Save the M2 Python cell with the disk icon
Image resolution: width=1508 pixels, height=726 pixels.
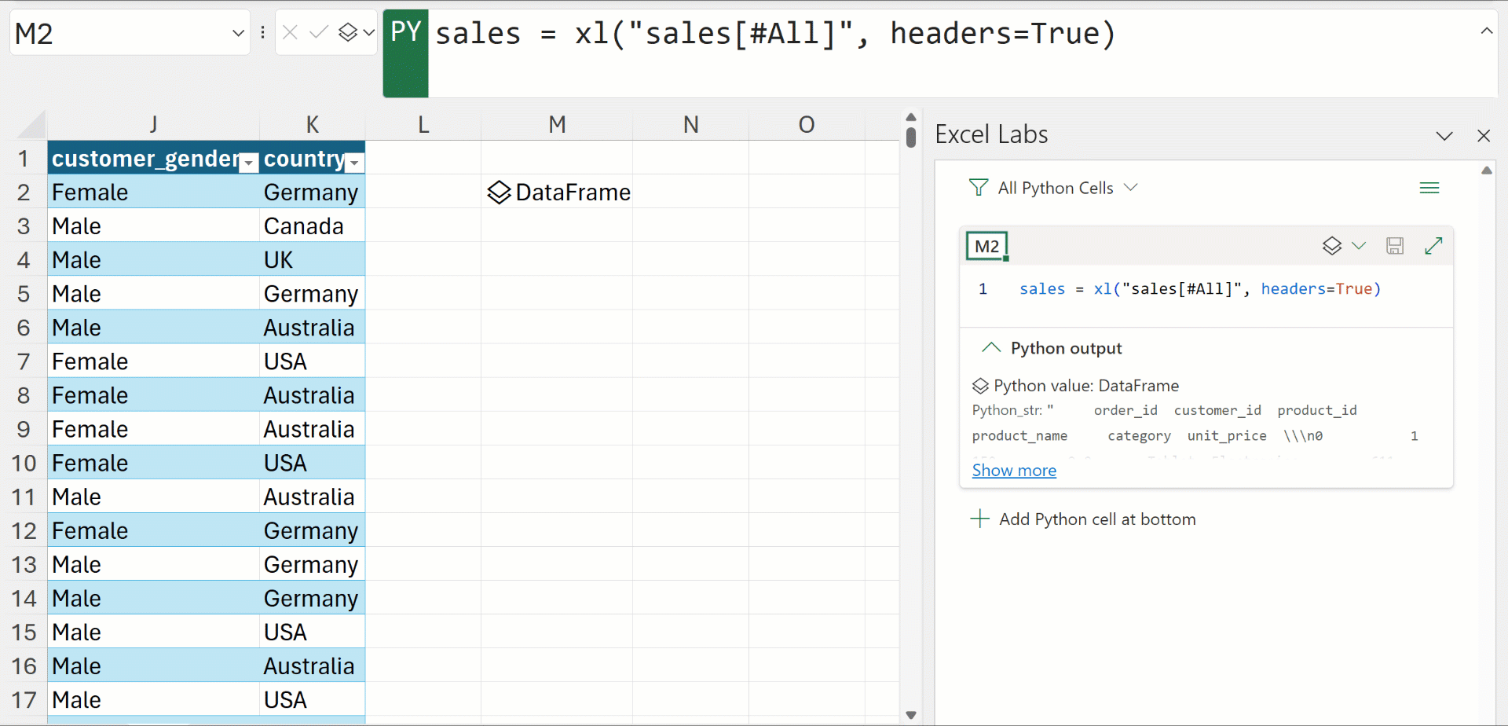pos(1395,245)
